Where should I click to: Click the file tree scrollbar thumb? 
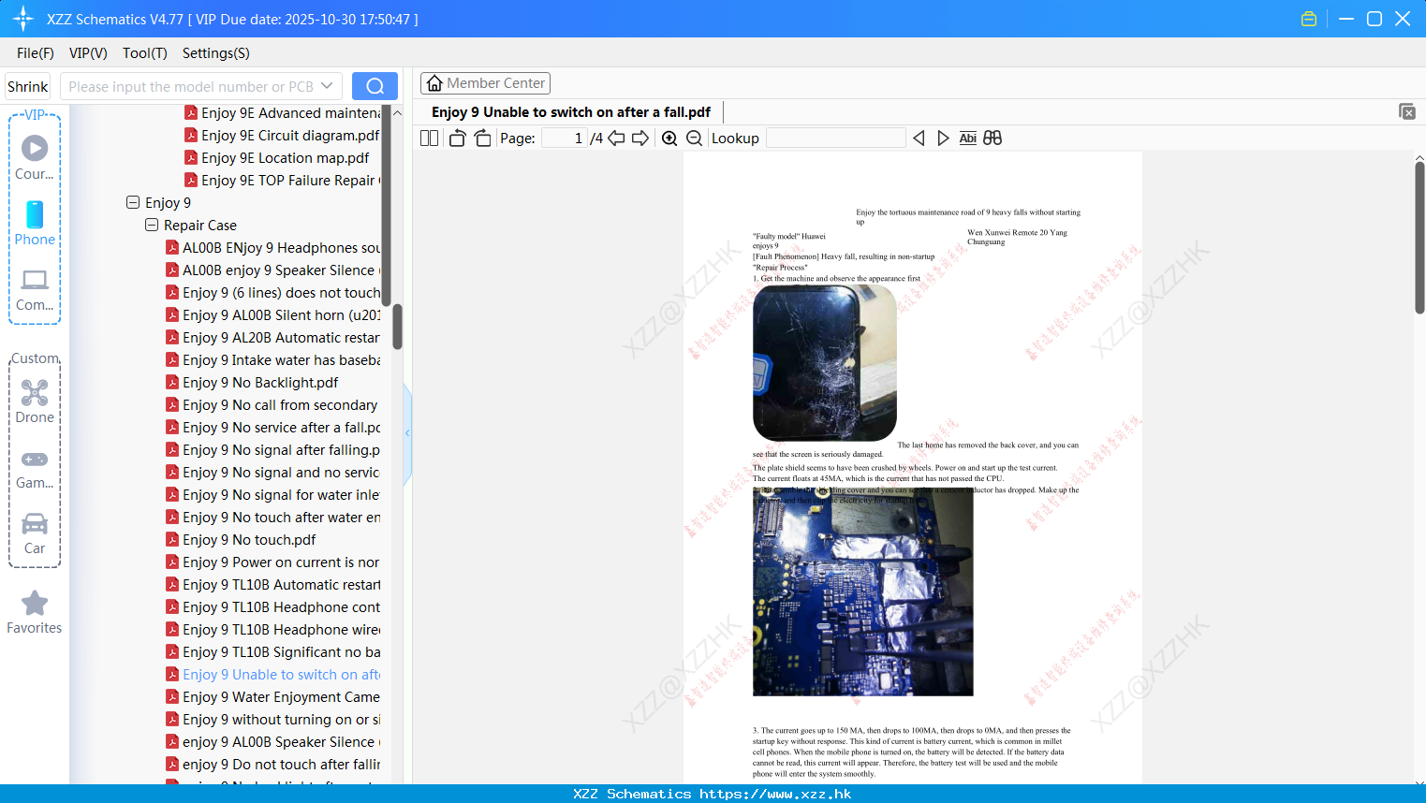pos(397,327)
